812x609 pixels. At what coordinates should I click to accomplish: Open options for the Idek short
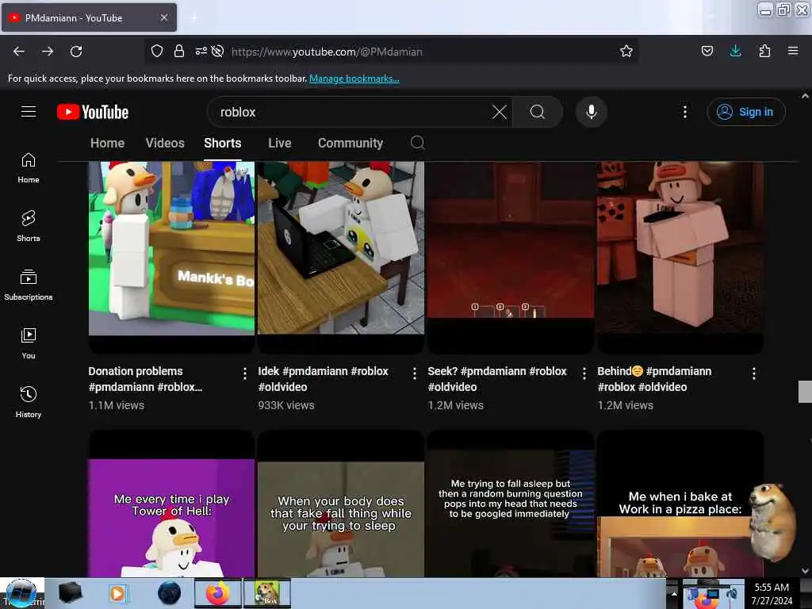[x=414, y=373]
